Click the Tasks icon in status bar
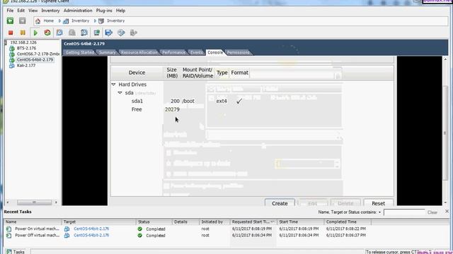453x254 pixels. (x=9, y=252)
